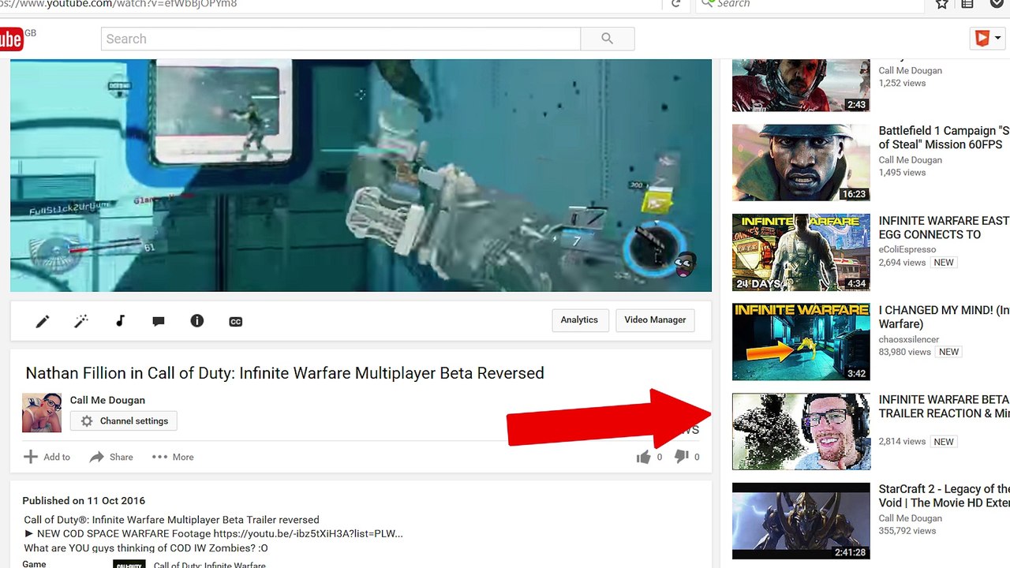
Task: Click the pencil Info & Settings icon
Action: click(43, 321)
